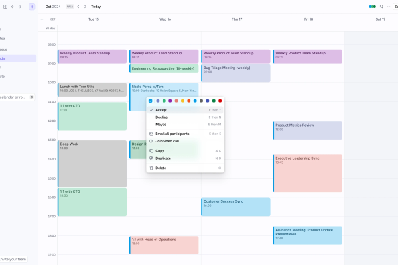Open the three-dots more options icon
Screen dimensions: 398x265
389,7
